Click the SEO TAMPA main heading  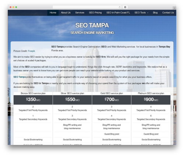pyautogui.click(x=92, y=25)
